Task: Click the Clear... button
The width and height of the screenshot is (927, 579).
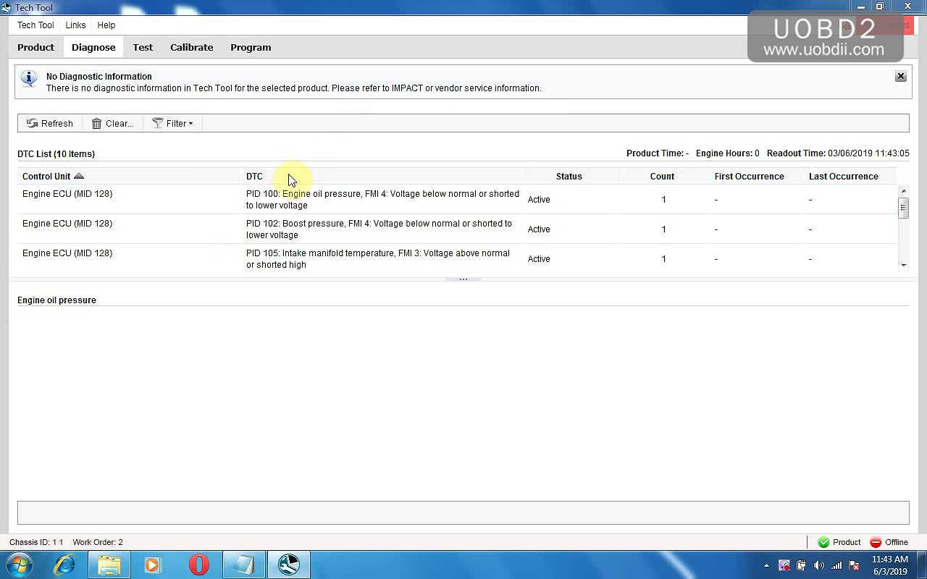Action: click(x=112, y=123)
